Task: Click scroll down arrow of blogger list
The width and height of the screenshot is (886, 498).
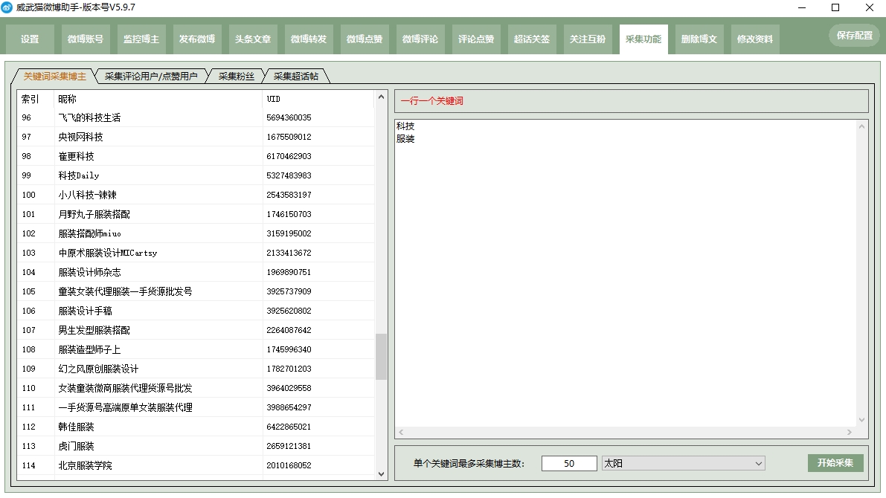Action: pos(382,473)
